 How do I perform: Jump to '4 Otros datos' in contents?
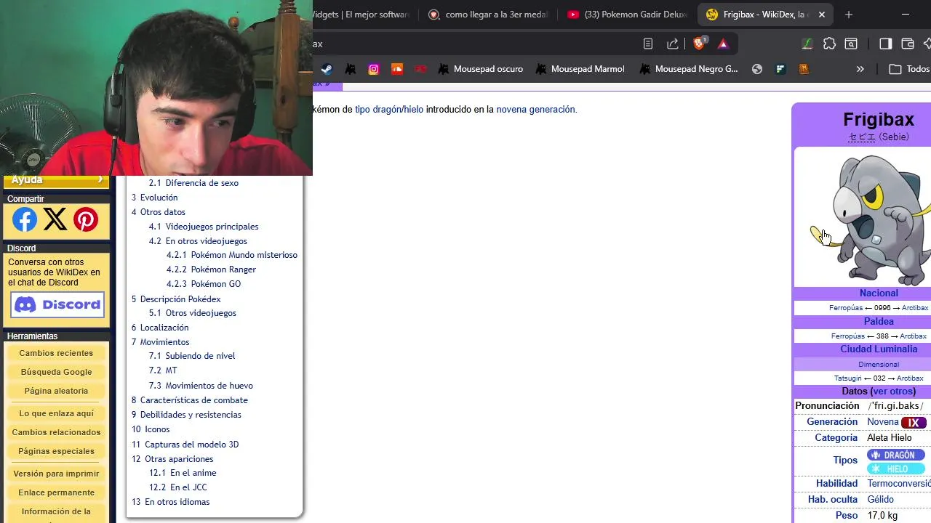tap(158, 212)
